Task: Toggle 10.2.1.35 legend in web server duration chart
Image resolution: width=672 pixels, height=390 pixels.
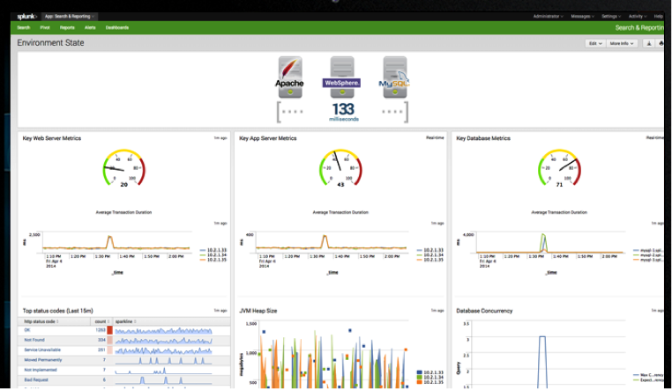Action: (x=213, y=260)
